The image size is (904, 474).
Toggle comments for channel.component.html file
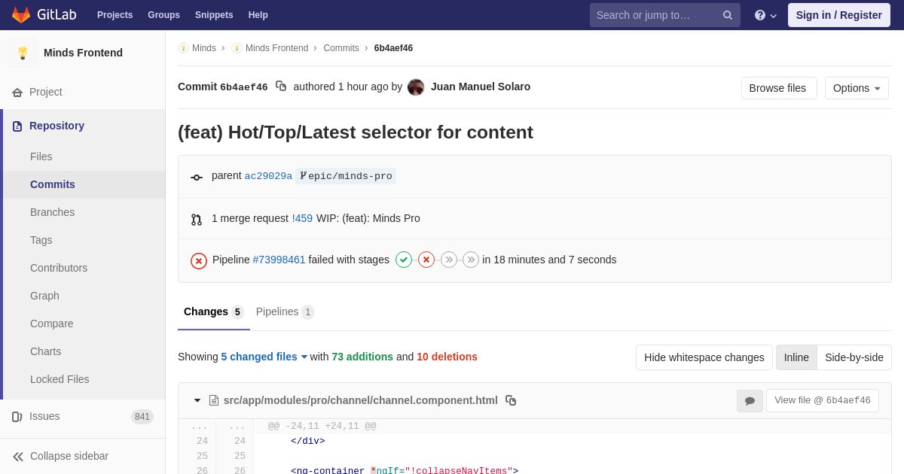pos(750,401)
